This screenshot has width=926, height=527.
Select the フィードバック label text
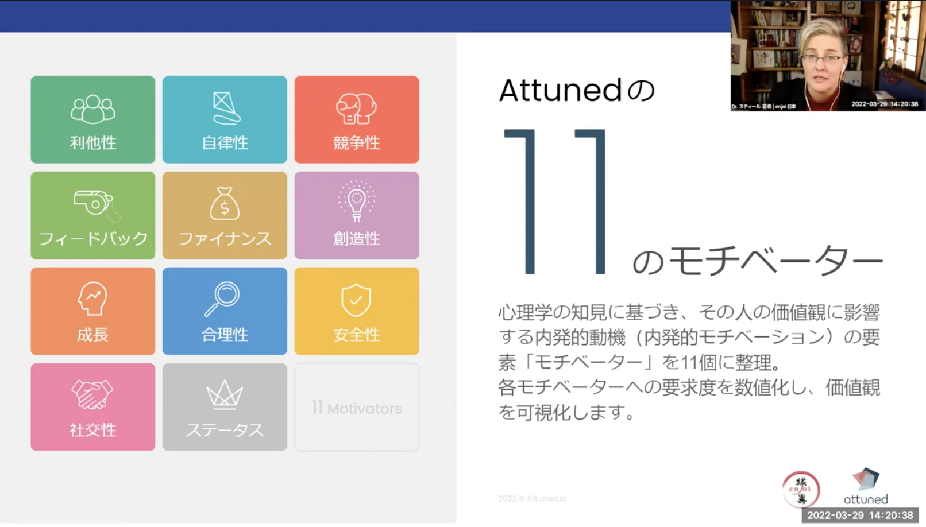point(94,239)
